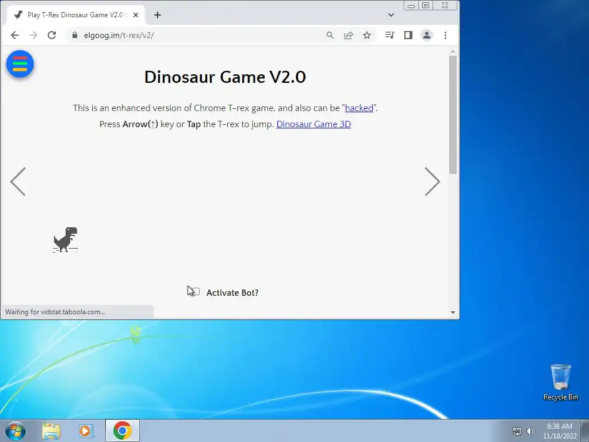The height and width of the screenshot is (442, 589).
Task: Close the Chrome window
Action: pyautogui.click(x=445, y=5)
